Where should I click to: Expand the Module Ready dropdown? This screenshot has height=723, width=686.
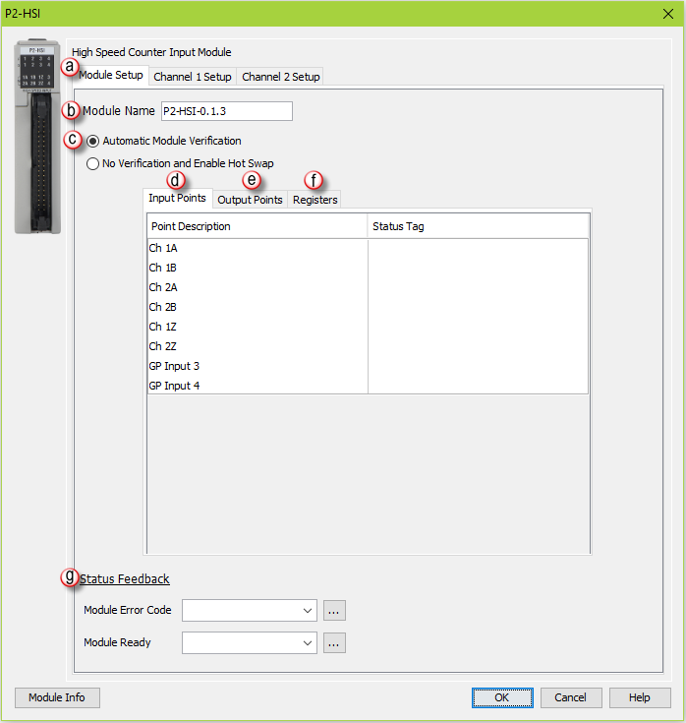pyautogui.click(x=309, y=643)
